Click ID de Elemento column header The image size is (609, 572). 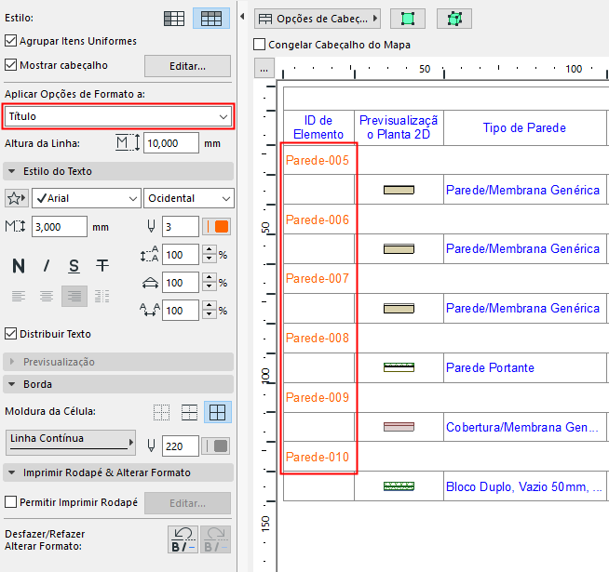click(318, 127)
